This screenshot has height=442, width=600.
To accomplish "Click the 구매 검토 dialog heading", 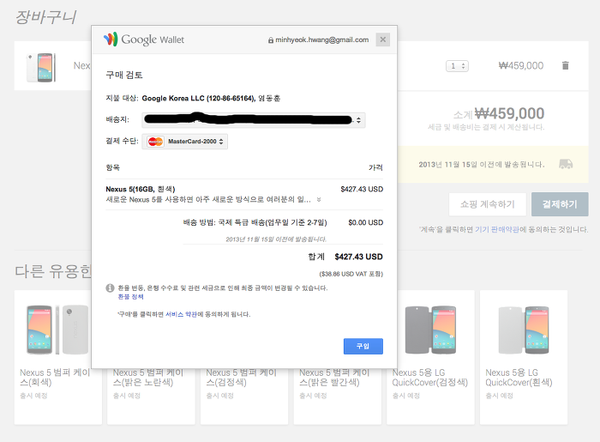I will pyautogui.click(x=124, y=75).
